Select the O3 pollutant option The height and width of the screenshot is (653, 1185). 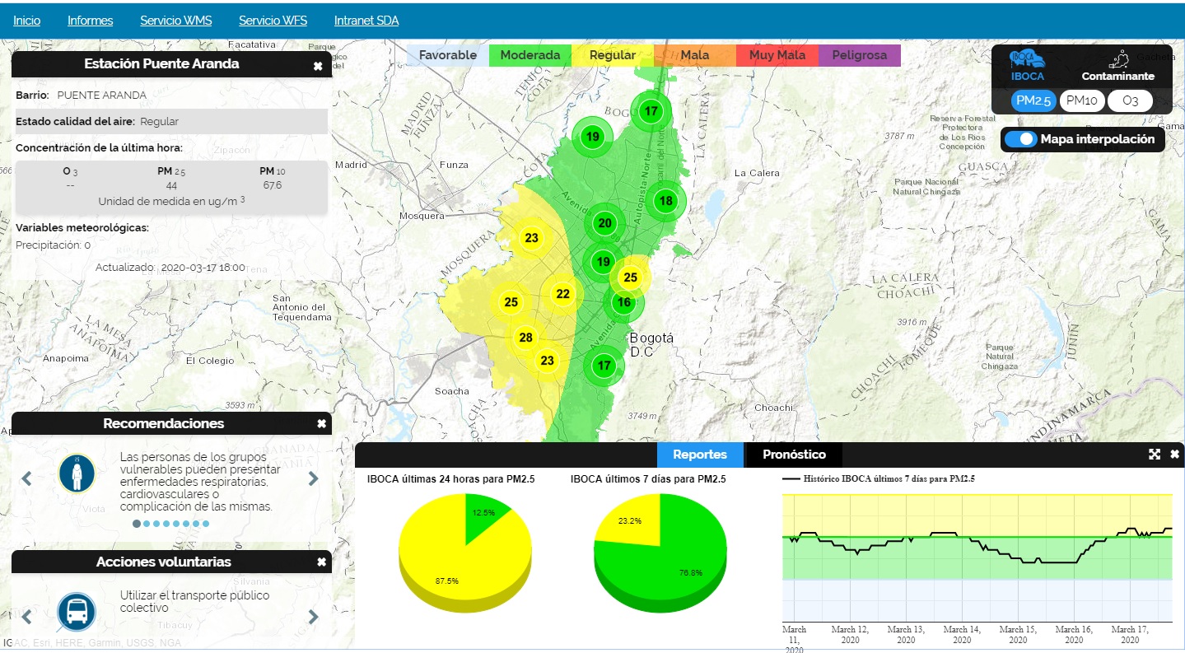pyautogui.click(x=1130, y=100)
